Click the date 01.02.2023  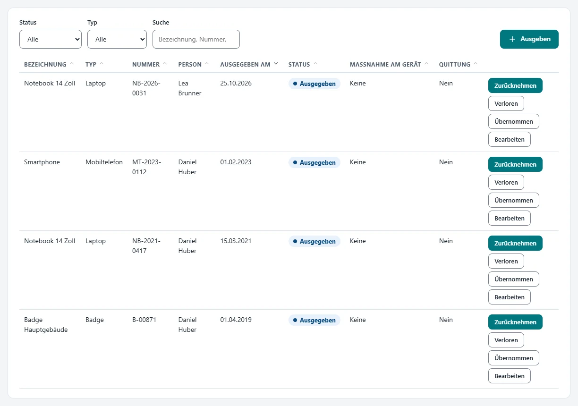(x=236, y=162)
